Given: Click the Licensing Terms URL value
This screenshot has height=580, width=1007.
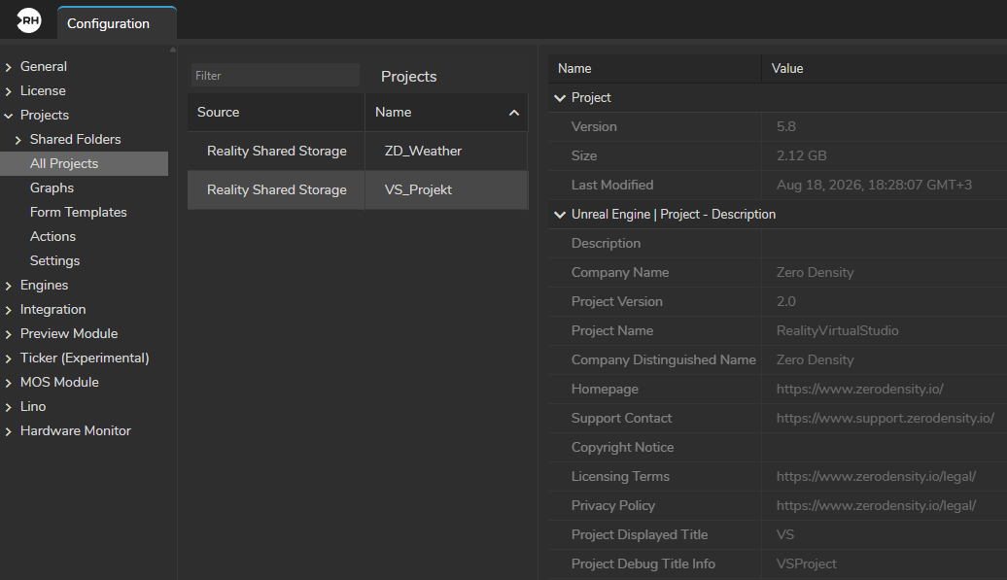Looking at the screenshot, I should point(876,476).
